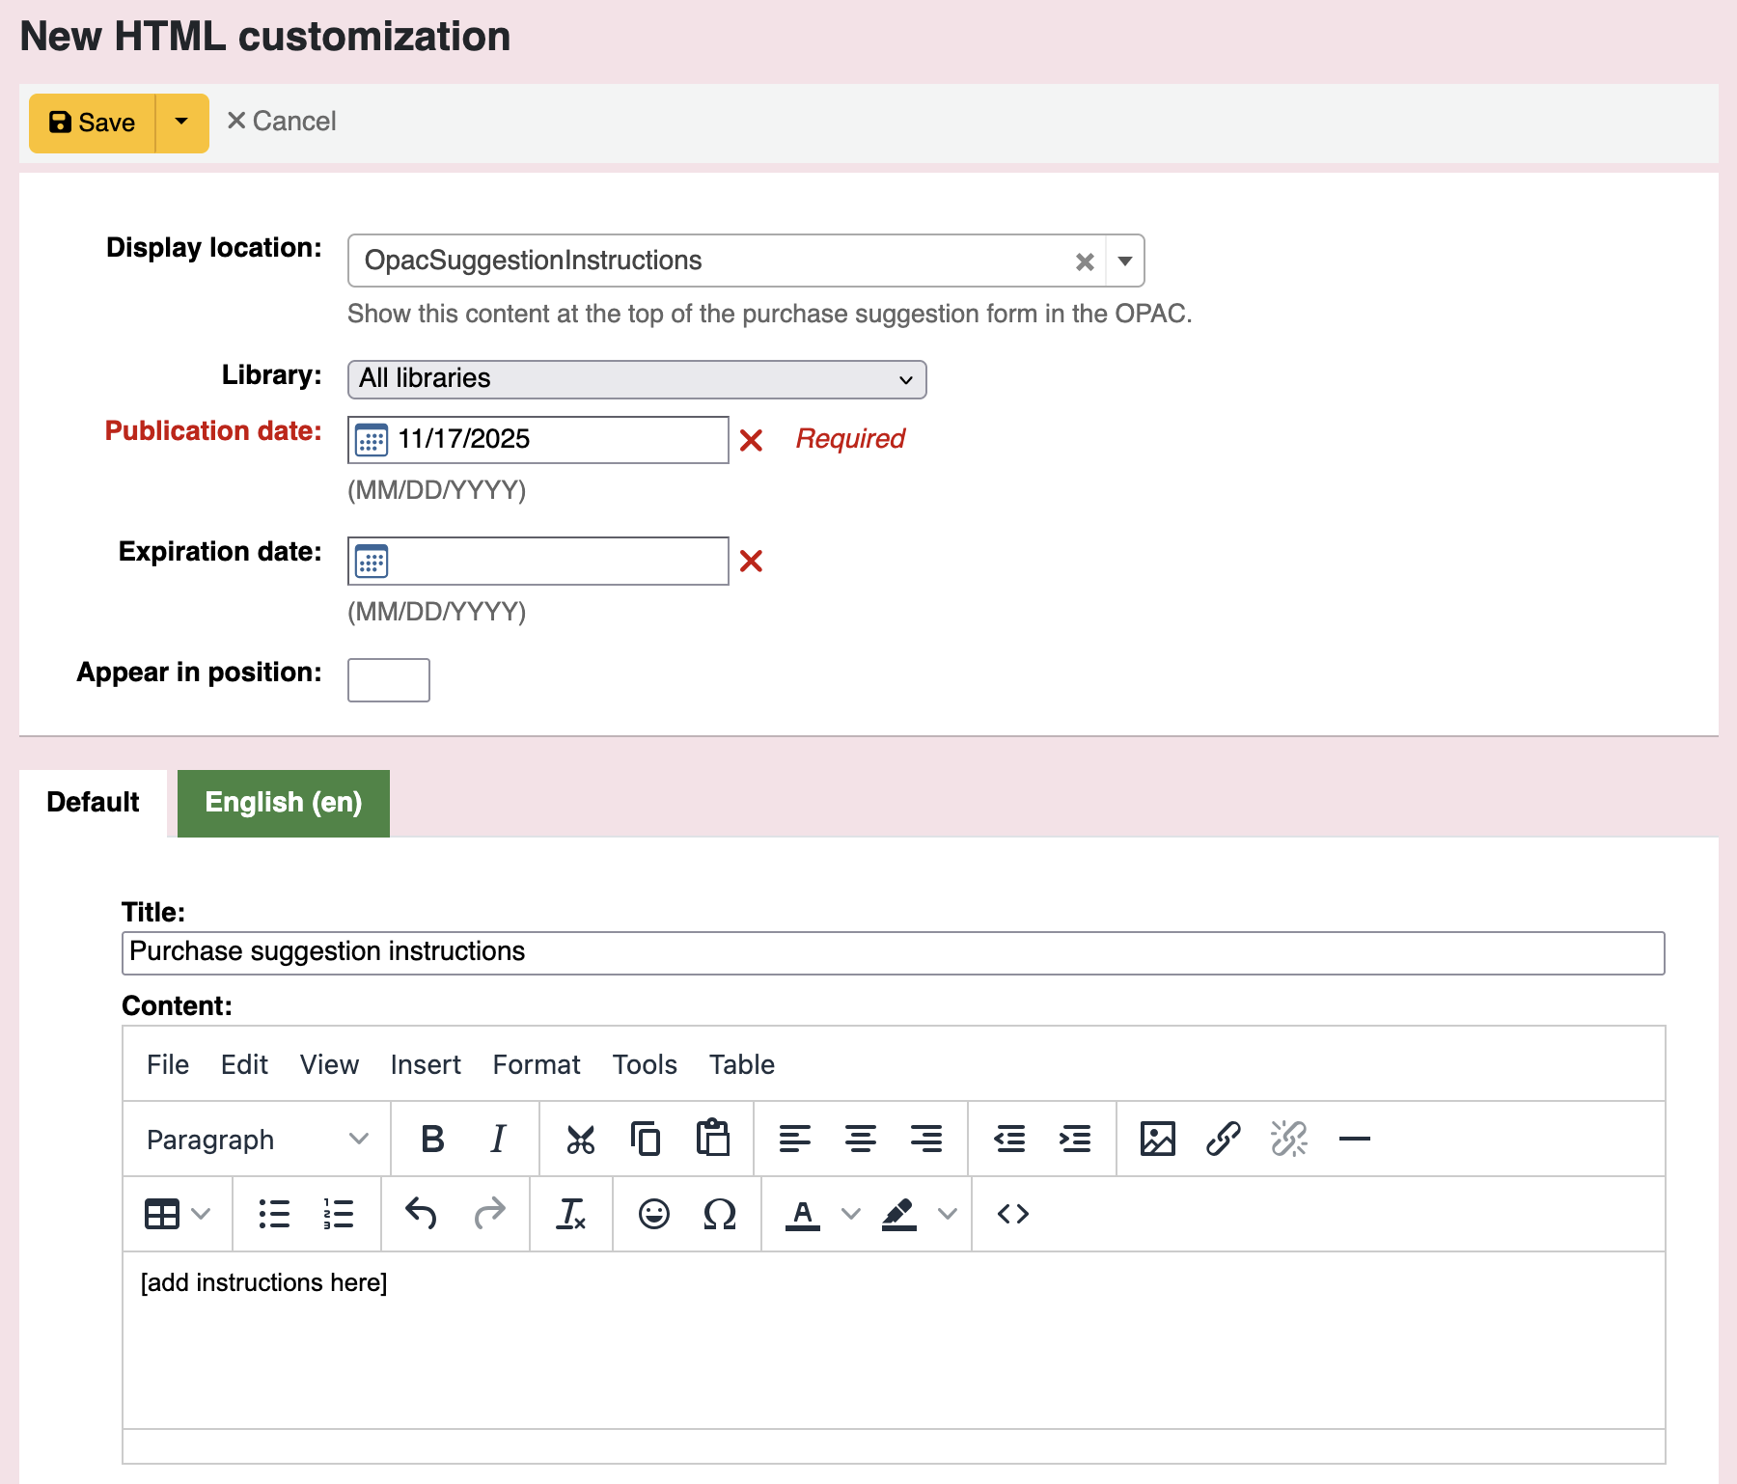Insert an image using the image icon

pos(1157,1140)
